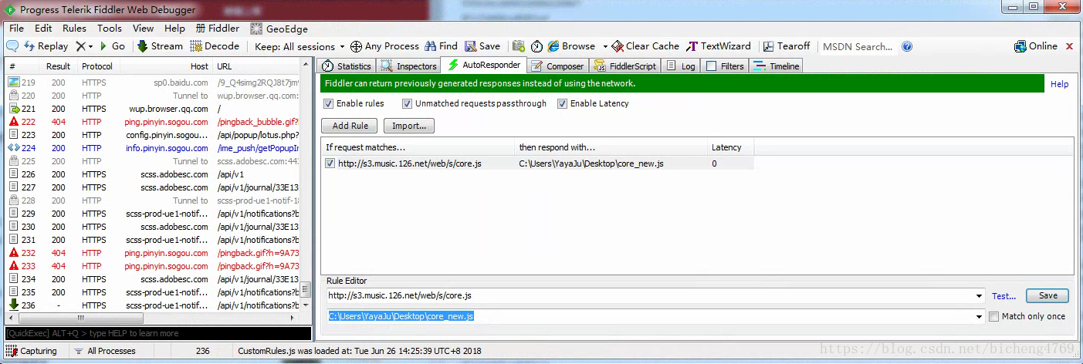Replay the selected sessions

point(46,46)
